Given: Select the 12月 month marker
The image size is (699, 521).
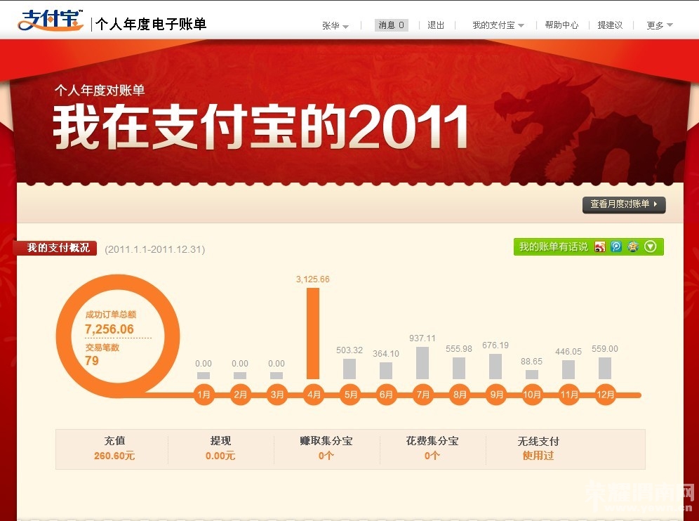Looking at the screenshot, I should click(606, 395).
